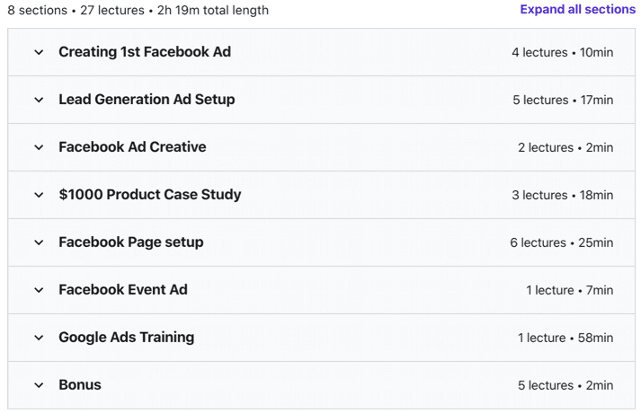Viewport: 641px width, 413px height.
Task: Open the Facebook Page setup section title
Action: (131, 242)
